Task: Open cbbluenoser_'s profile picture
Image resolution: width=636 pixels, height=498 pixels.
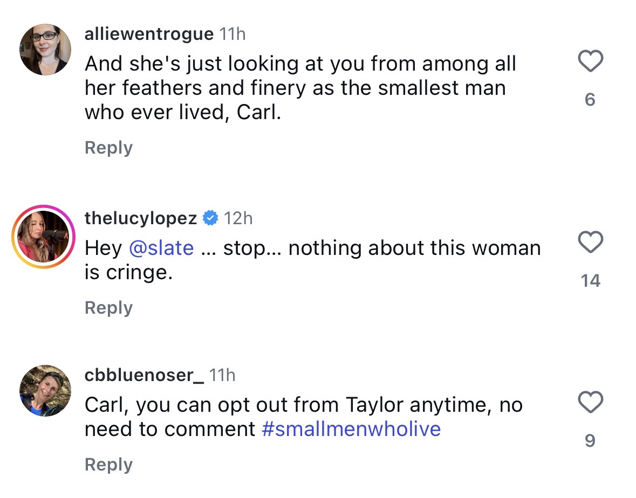Action: 45,391
